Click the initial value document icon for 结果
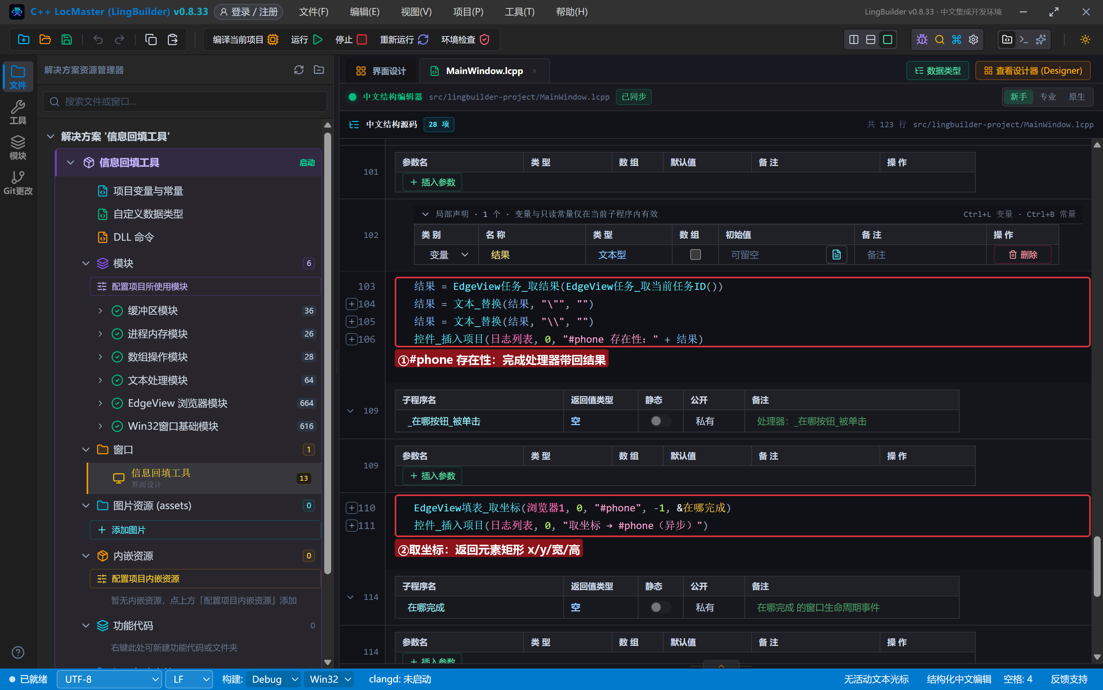The height and width of the screenshot is (690, 1103). tap(836, 255)
